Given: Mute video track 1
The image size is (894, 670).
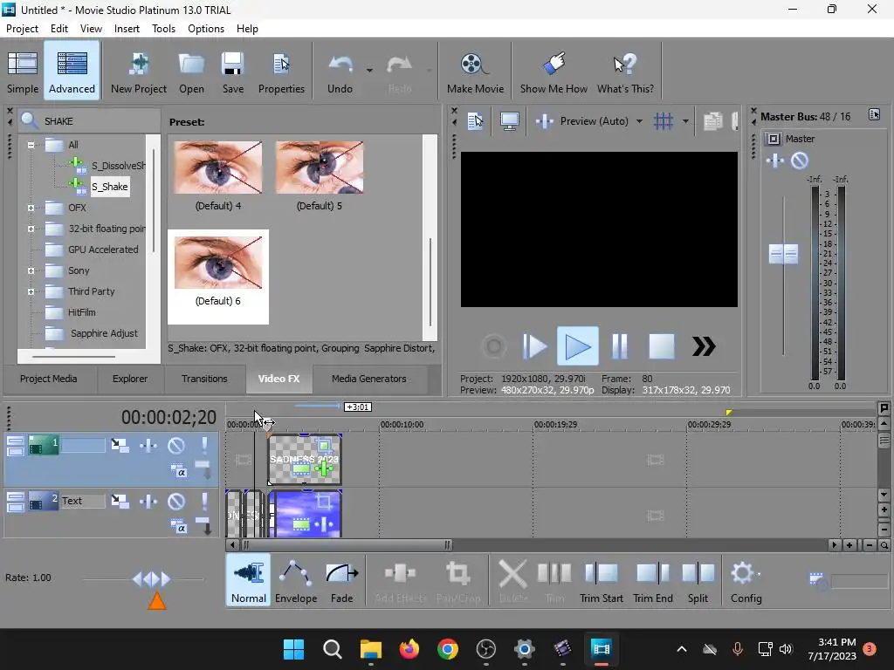Looking at the screenshot, I should click(x=176, y=446).
